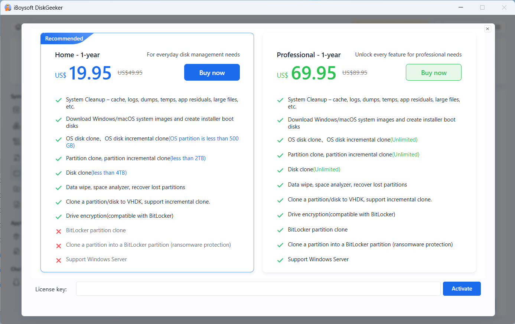The width and height of the screenshot is (515, 324).
Task: Click the "Home - 1-year" plan title
Action: pos(77,55)
